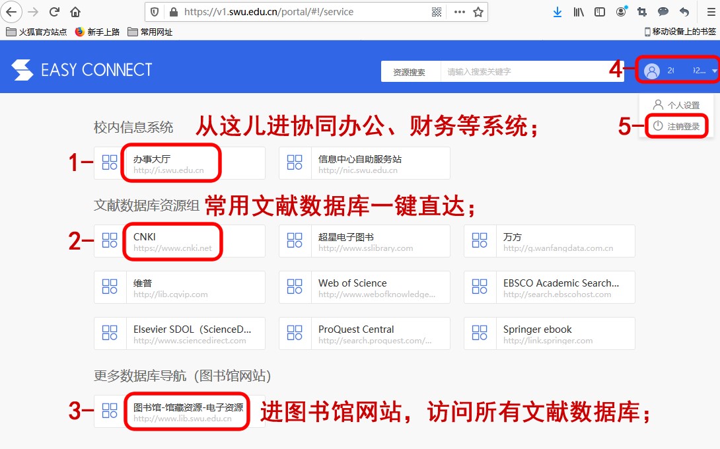The height and width of the screenshot is (449, 720).
Task: Open the Springer ebook resource
Action: coord(549,333)
